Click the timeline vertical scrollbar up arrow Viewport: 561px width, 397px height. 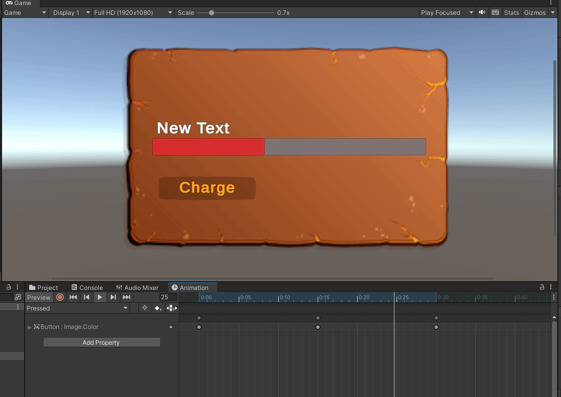tap(554, 317)
